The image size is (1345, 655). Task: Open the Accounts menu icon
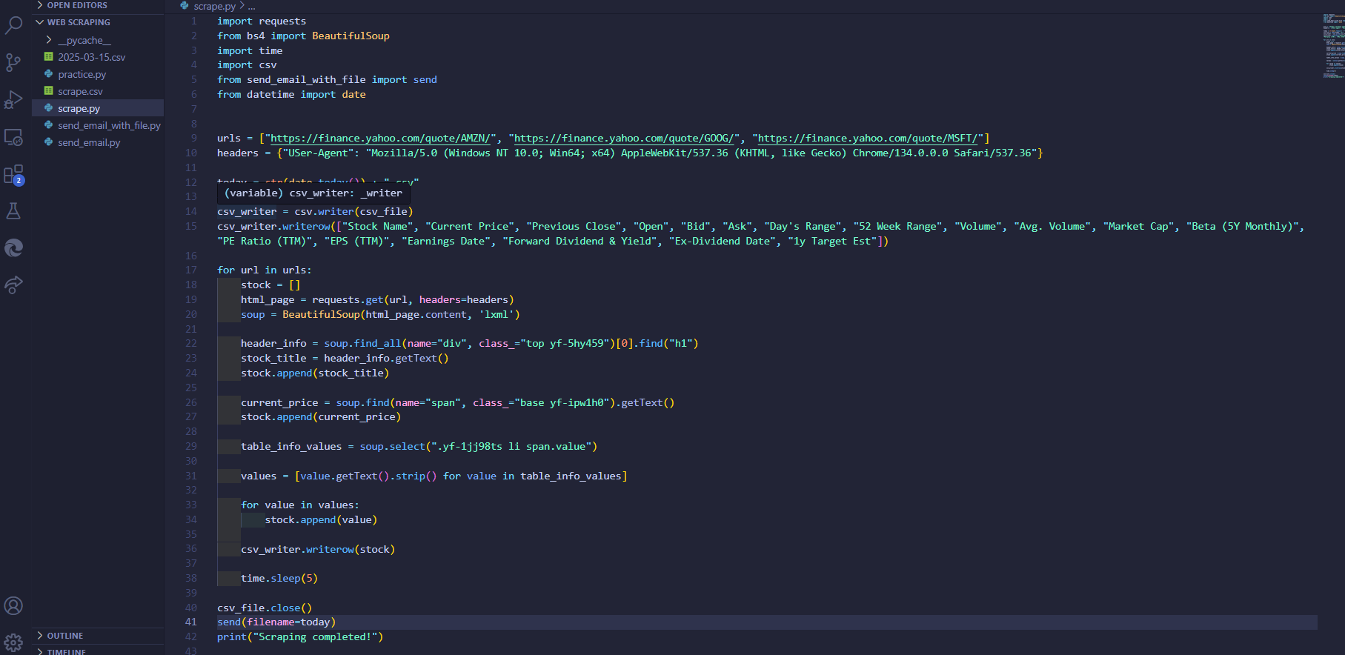point(13,605)
